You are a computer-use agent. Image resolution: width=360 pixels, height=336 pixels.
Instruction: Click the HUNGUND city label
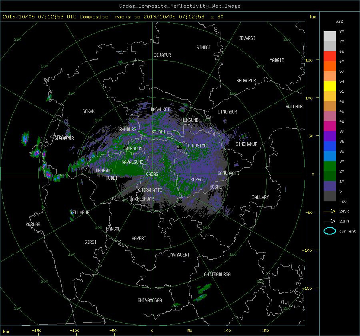click(x=190, y=120)
